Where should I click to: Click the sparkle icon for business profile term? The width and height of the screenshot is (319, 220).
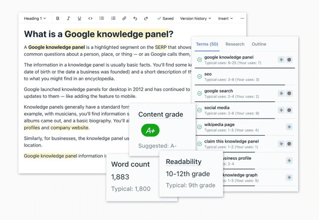(x=289, y=161)
